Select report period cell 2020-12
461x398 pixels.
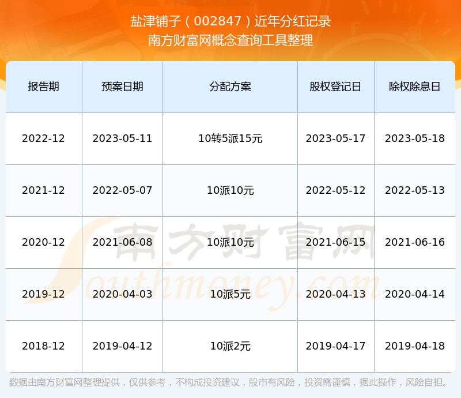(44, 242)
